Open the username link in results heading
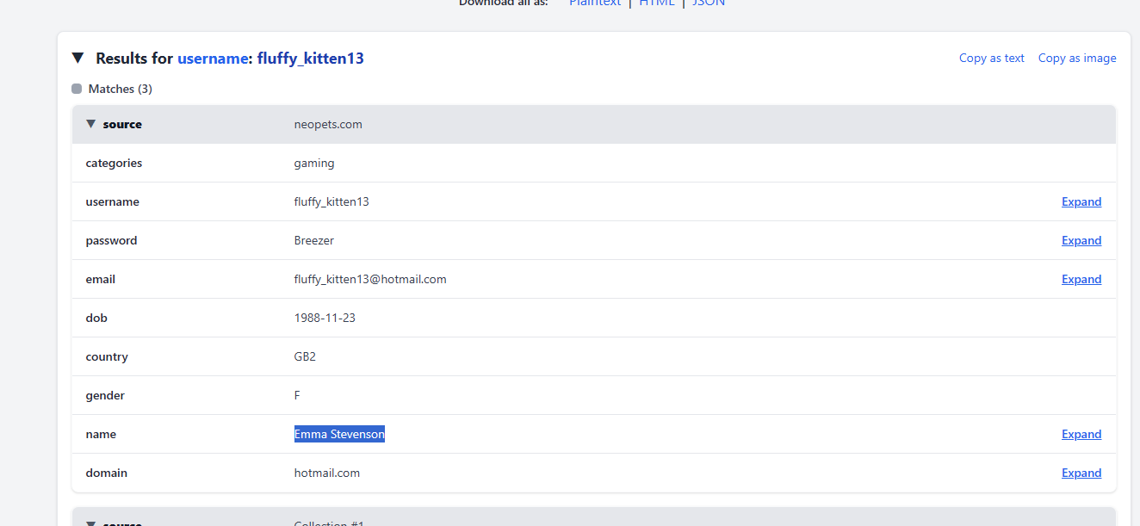The height and width of the screenshot is (526, 1140). pyautogui.click(x=213, y=59)
